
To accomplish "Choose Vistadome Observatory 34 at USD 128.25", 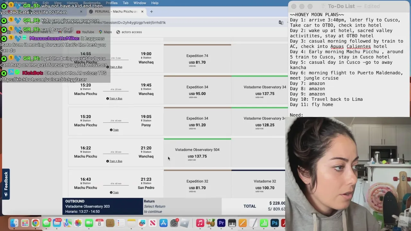I will 259,122.
